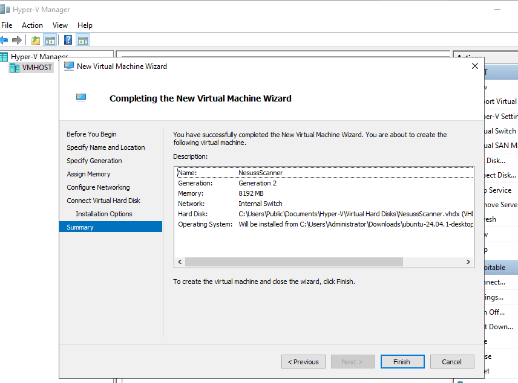The width and height of the screenshot is (518, 383).
Task: Go to Specify Name and Location step
Action: [106, 147]
